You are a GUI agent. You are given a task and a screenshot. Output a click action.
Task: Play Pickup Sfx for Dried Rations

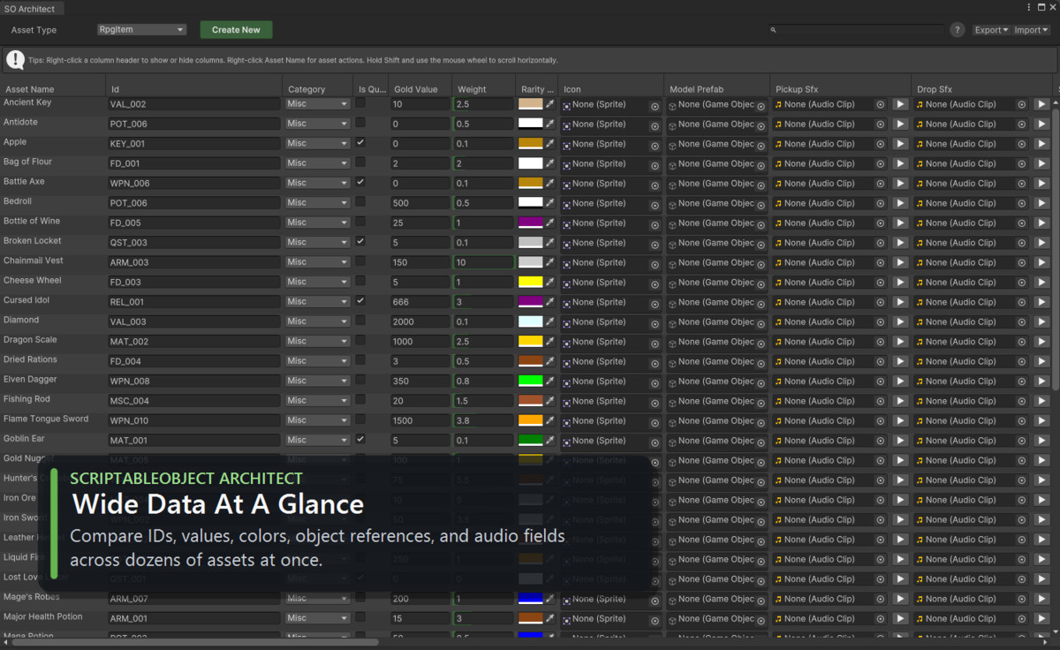[x=900, y=361]
